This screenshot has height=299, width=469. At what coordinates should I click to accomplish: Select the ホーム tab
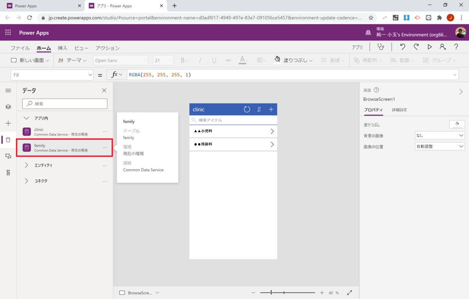[44, 48]
